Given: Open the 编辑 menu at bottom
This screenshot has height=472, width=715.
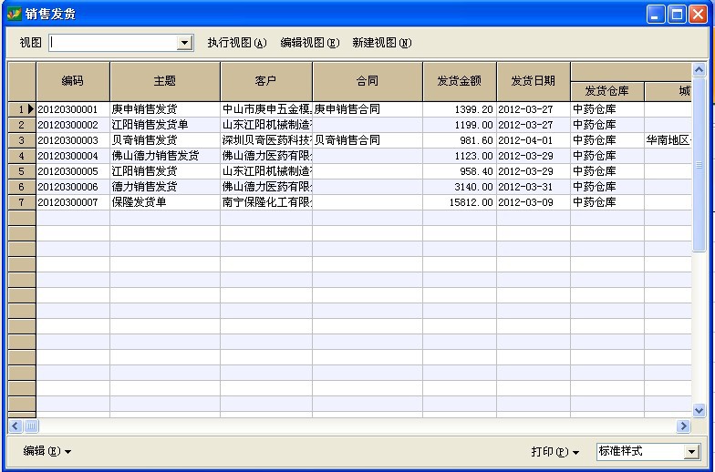Looking at the screenshot, I should click(x=47, y=451).
